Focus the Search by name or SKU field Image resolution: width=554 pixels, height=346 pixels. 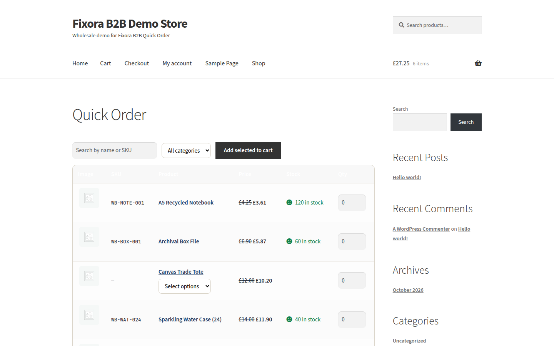click(115, 150)
